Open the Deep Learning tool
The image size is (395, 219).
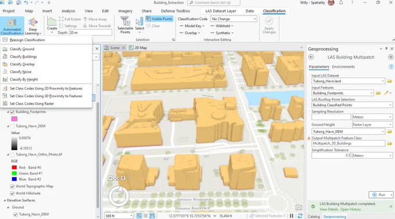click(33, 26)
